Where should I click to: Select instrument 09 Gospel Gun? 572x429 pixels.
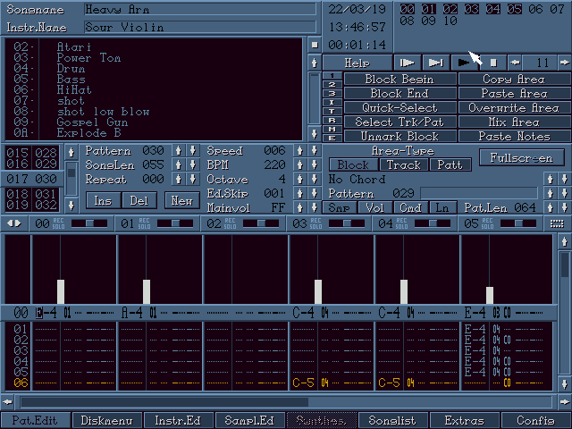tap(92, 122)
